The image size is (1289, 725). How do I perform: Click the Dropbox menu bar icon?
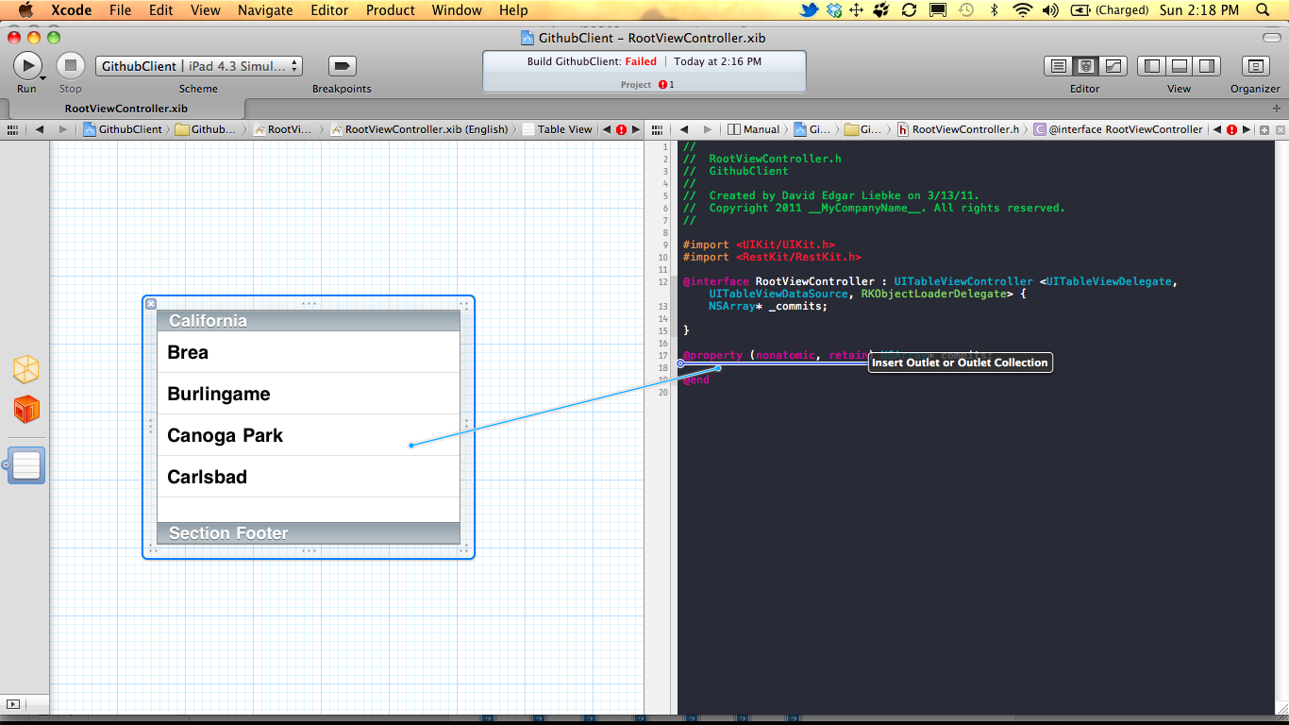tap(833, 10)
